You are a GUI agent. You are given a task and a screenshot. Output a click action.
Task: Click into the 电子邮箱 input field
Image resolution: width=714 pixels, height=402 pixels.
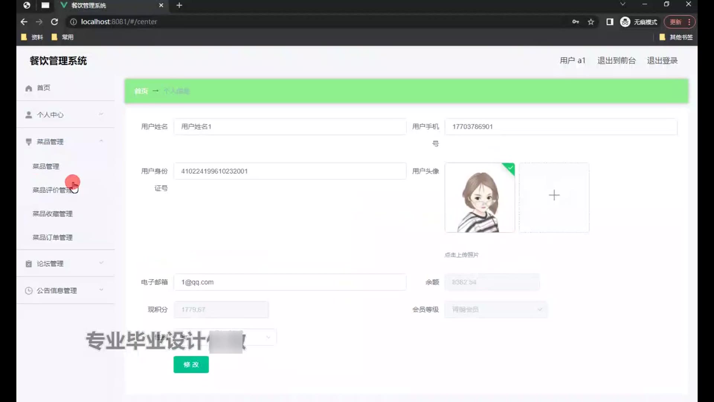290,282
